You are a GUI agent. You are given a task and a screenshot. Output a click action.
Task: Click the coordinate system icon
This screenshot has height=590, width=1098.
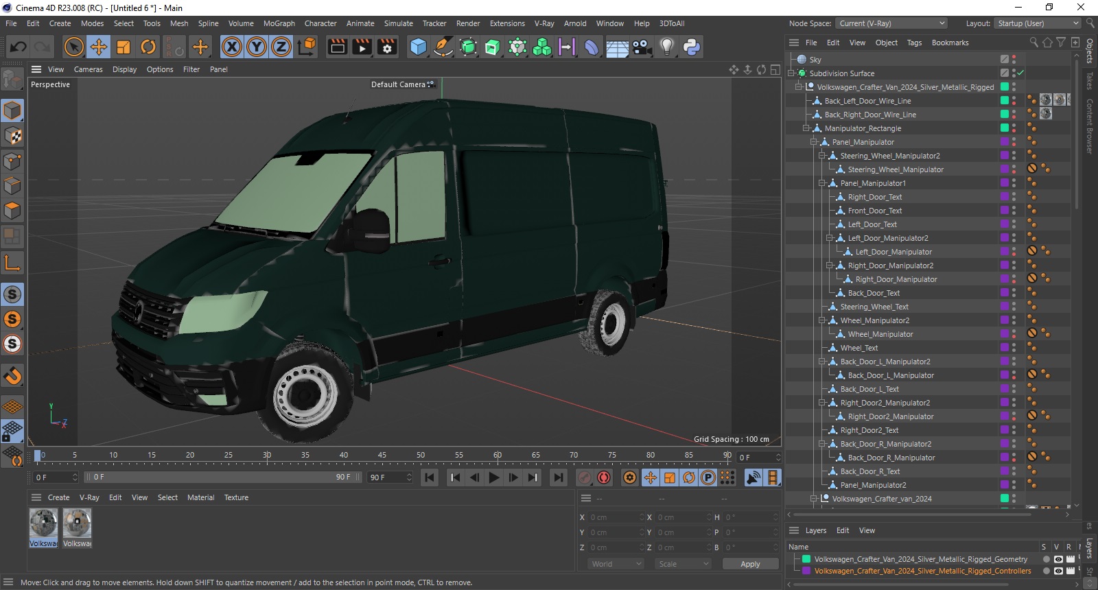tap(307, 47)
